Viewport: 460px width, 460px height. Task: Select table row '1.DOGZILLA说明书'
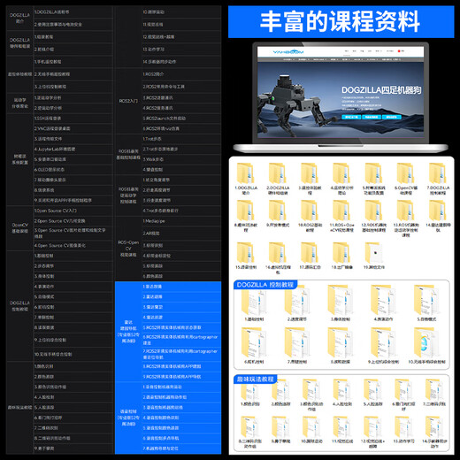click(x=73, y=12)
